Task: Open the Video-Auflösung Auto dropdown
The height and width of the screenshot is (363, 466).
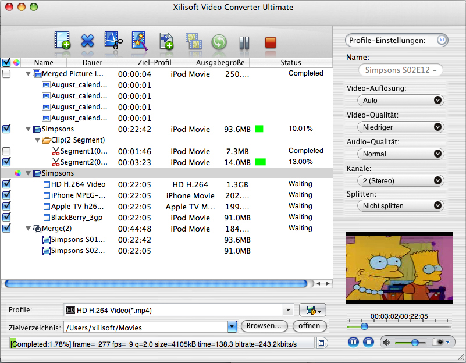Action: point(401,101)
